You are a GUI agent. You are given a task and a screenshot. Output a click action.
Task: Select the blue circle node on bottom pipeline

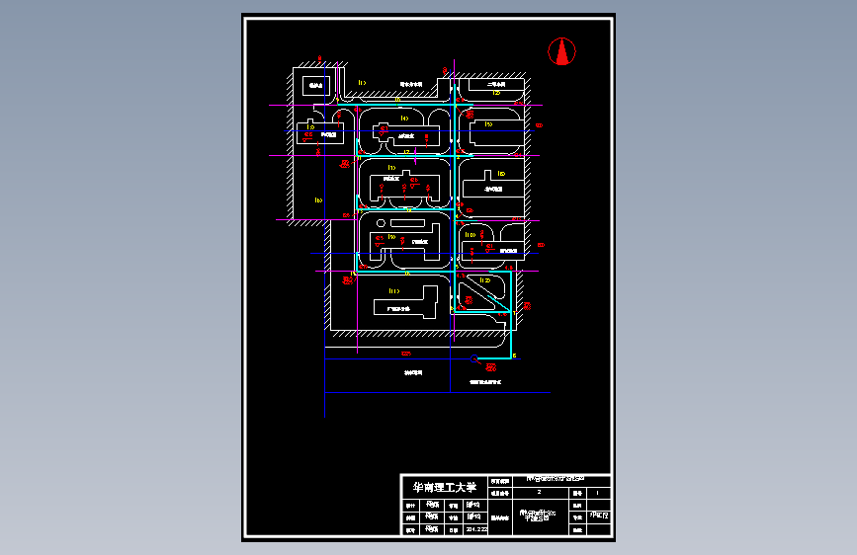pyautogui.click(x=473, y=358)
